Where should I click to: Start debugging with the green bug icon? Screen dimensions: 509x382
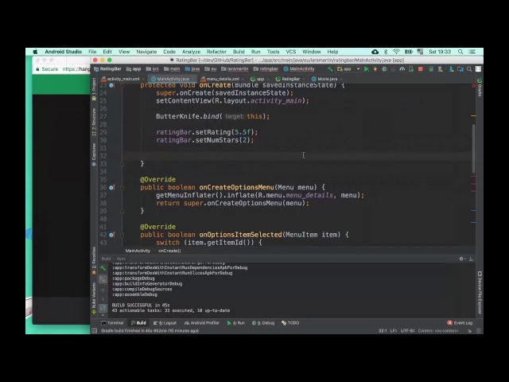(384, 69)
